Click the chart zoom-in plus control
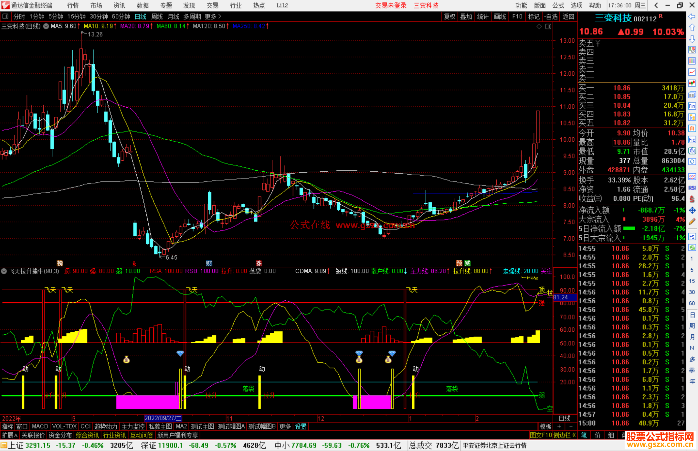 click(x=559, y=426)
